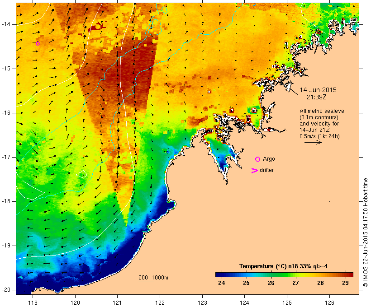Screen dimensions: 371x307
Task: Click the colorbar value '25'
Action: pyautogui.click(x=246, y=283)
